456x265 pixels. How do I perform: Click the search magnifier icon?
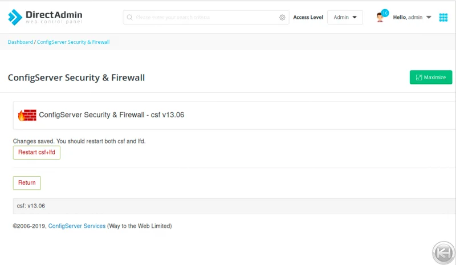coord(130,18)
